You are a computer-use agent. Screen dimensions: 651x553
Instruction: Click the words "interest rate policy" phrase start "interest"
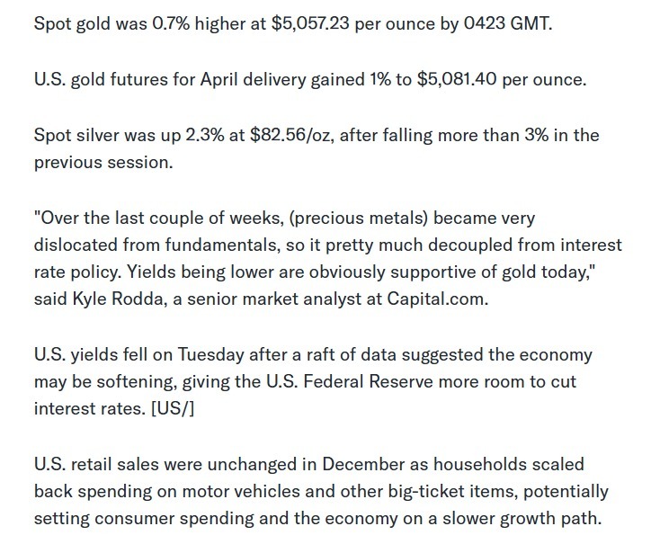point(592,245)
